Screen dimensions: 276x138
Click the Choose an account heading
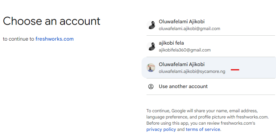point(52,21)
